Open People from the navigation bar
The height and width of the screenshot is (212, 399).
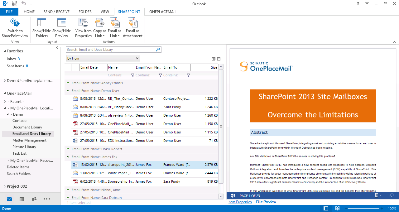coord(34,199)
